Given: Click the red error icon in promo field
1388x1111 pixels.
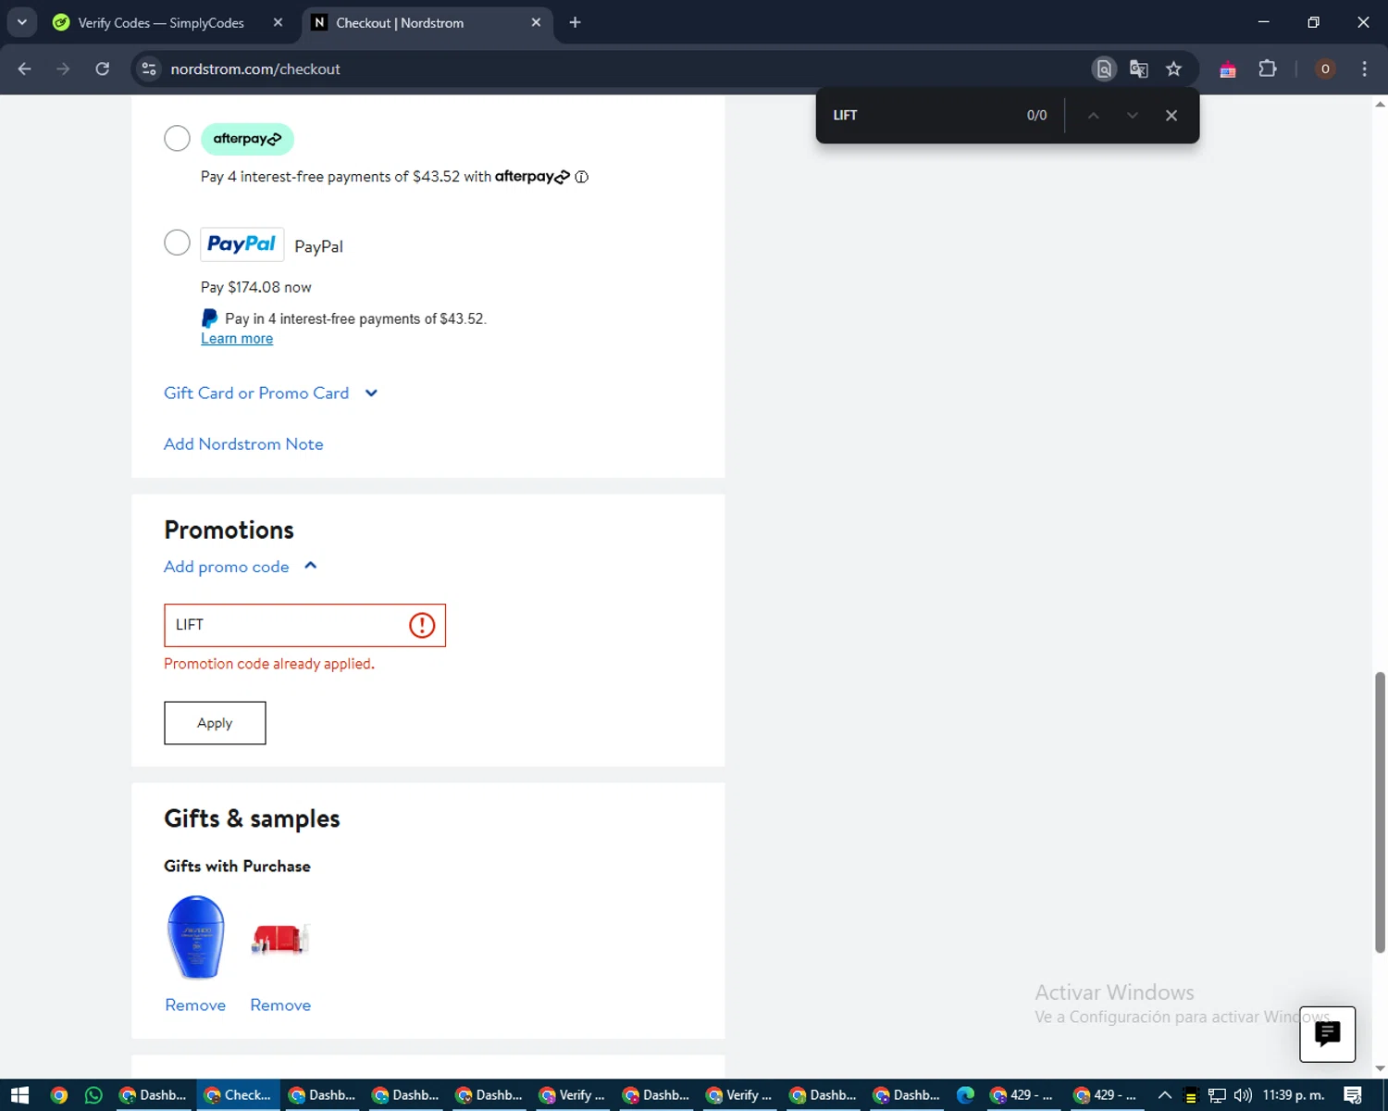Looking at the screenshot, I should tap(422, 625).
